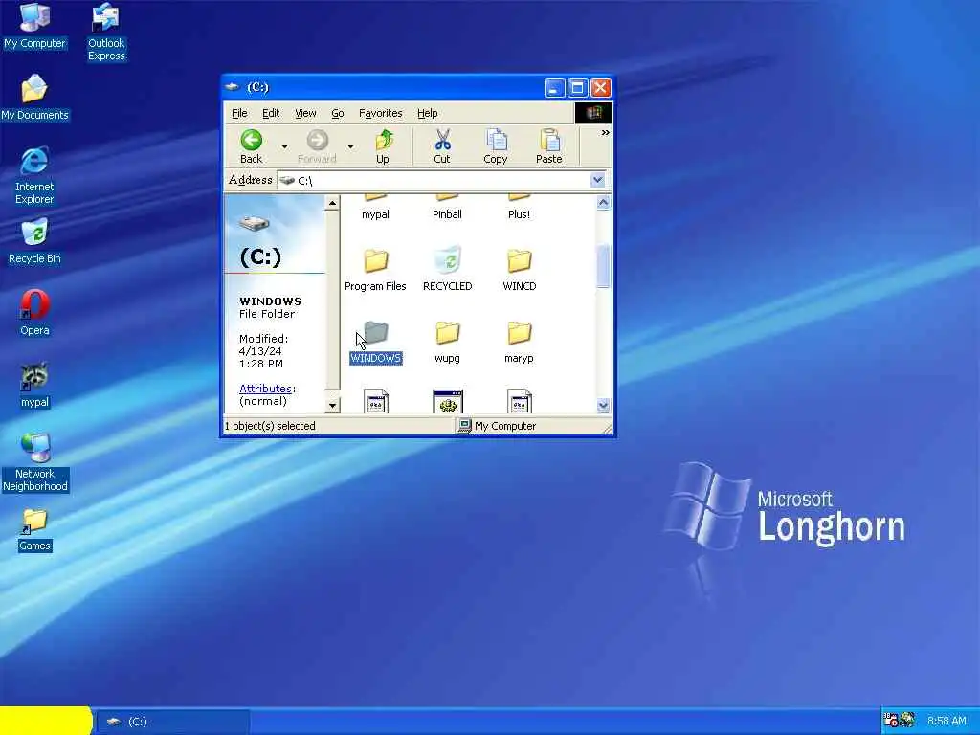
Task: Select the RECYCLED bin in C: window
Action: pos(448,270)
